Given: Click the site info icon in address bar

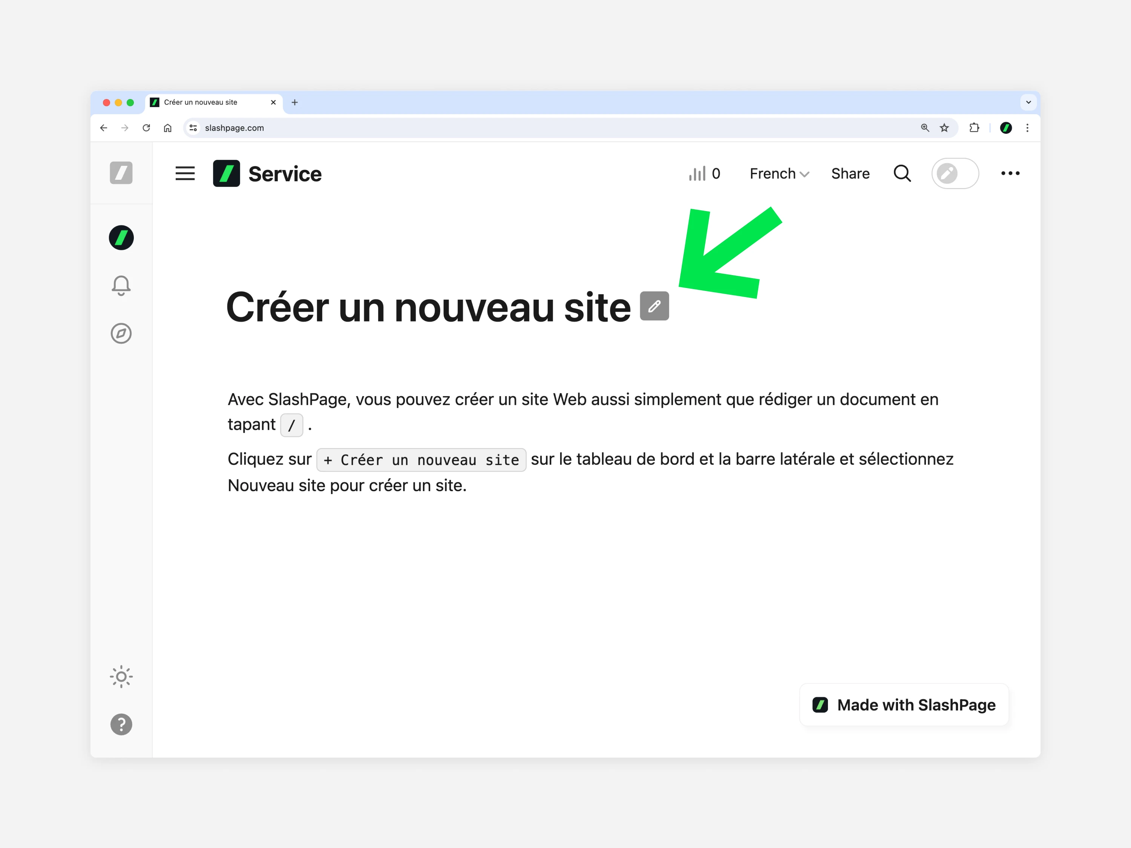Looking at the screenshot, I should 193,128.
